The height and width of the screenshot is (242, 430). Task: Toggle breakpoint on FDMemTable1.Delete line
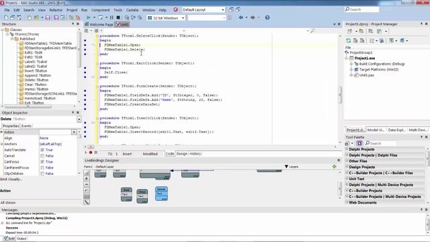pyautogui.click(x=85, y=50)
